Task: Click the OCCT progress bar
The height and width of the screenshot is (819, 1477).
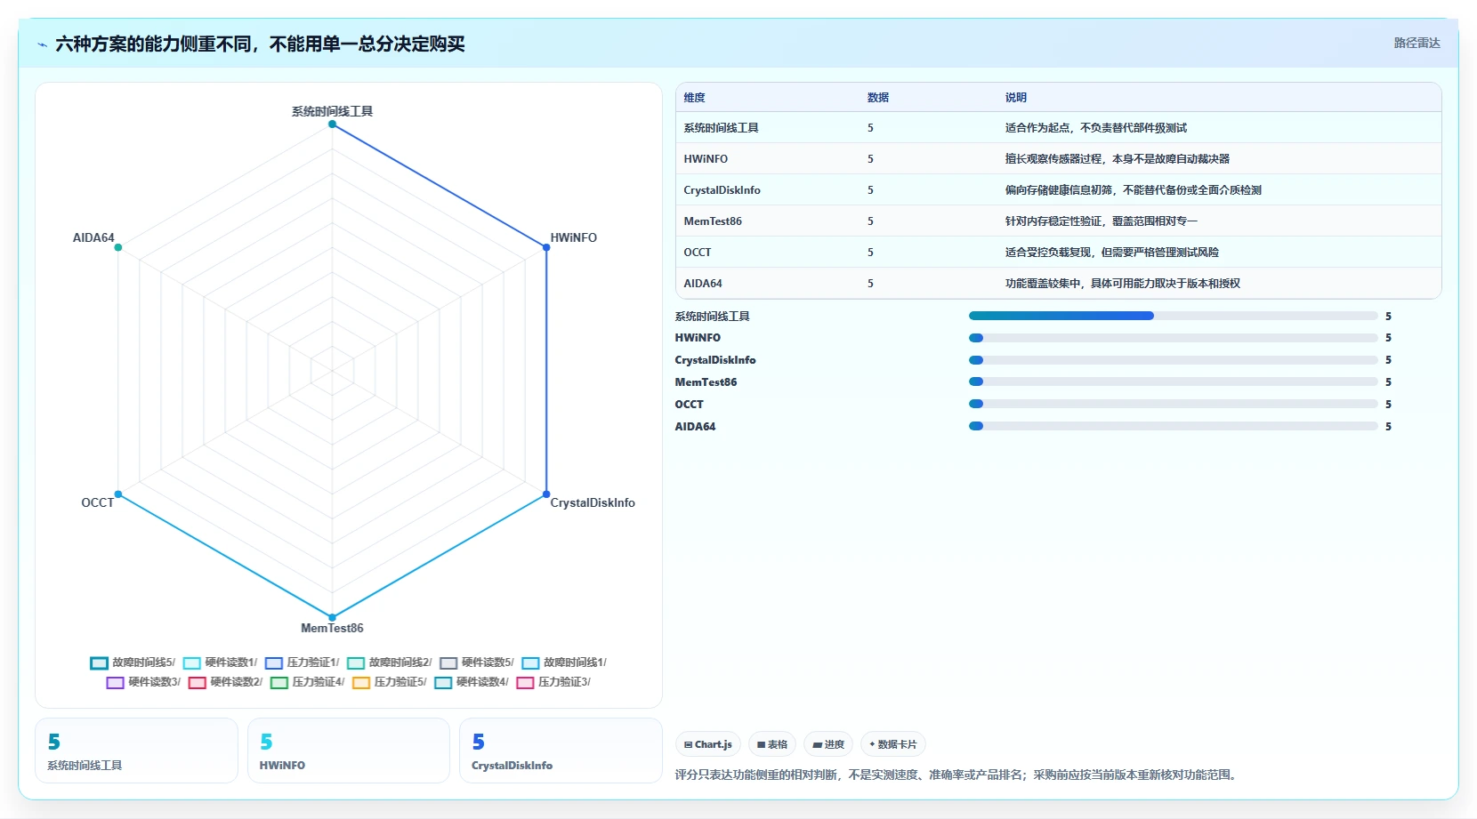Action: (x=1173, y=404)
